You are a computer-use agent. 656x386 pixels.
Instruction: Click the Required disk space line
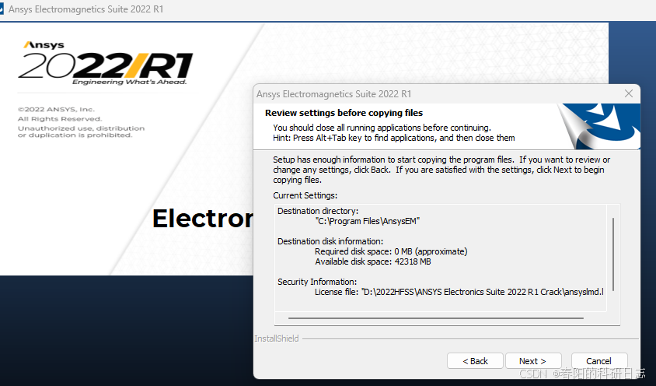[391, 251]
